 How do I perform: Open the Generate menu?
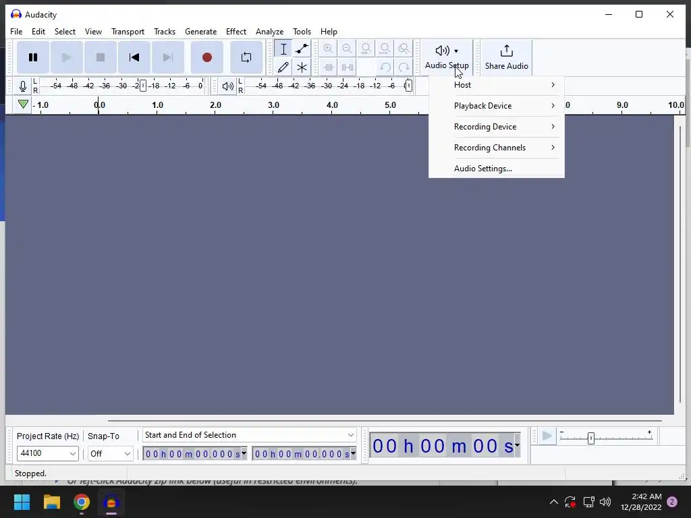[200, 32]
